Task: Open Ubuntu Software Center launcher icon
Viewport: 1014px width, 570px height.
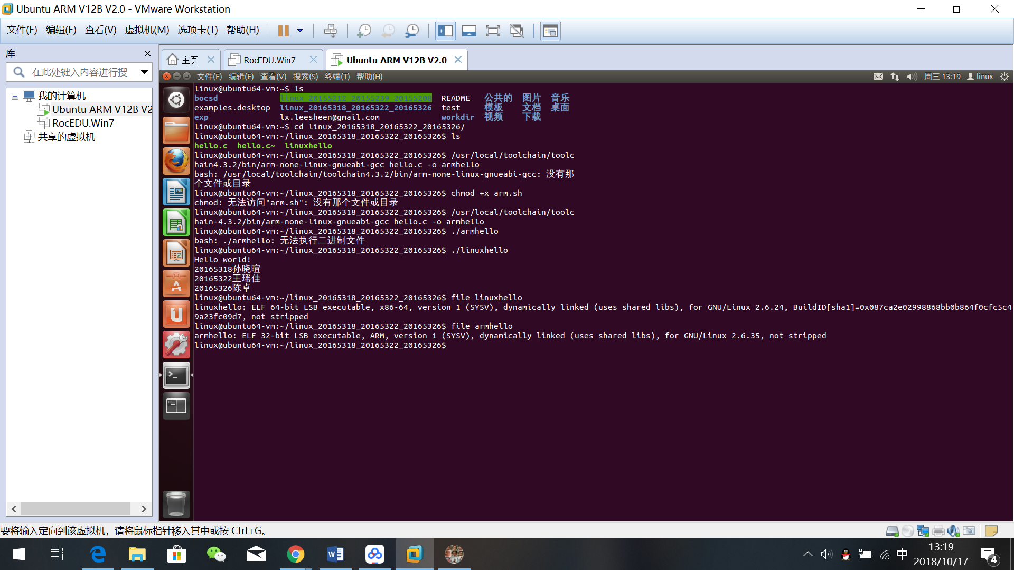Action: [176, 283]
